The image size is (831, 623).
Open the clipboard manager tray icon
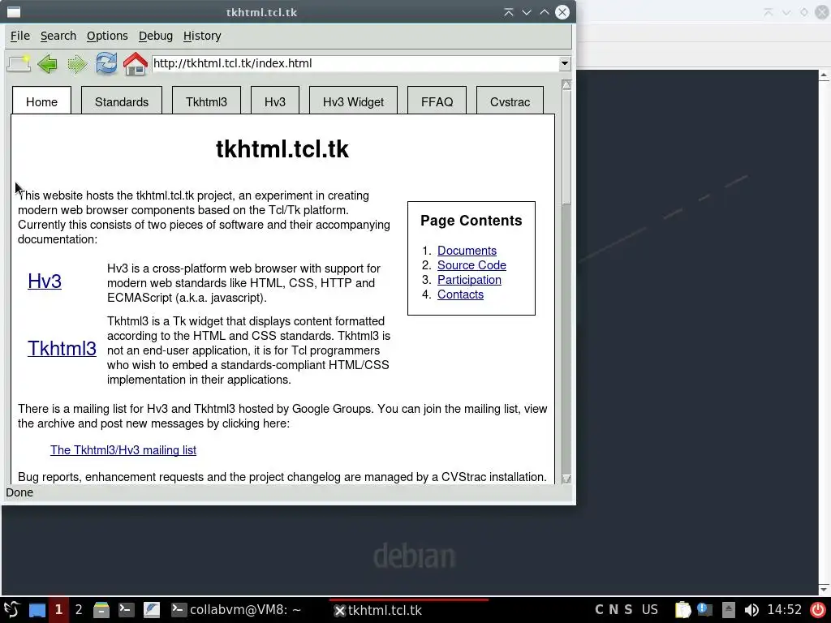click(683, 610)
